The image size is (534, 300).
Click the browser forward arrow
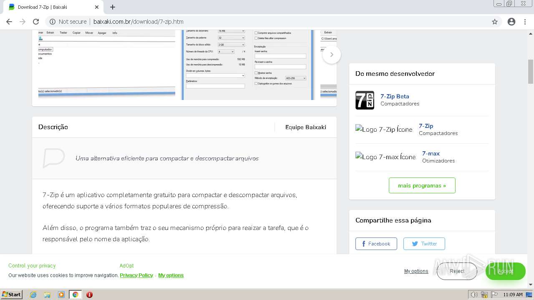(x=23, y=22)
